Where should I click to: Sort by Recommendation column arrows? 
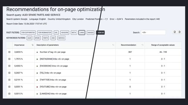coord(142,45)
